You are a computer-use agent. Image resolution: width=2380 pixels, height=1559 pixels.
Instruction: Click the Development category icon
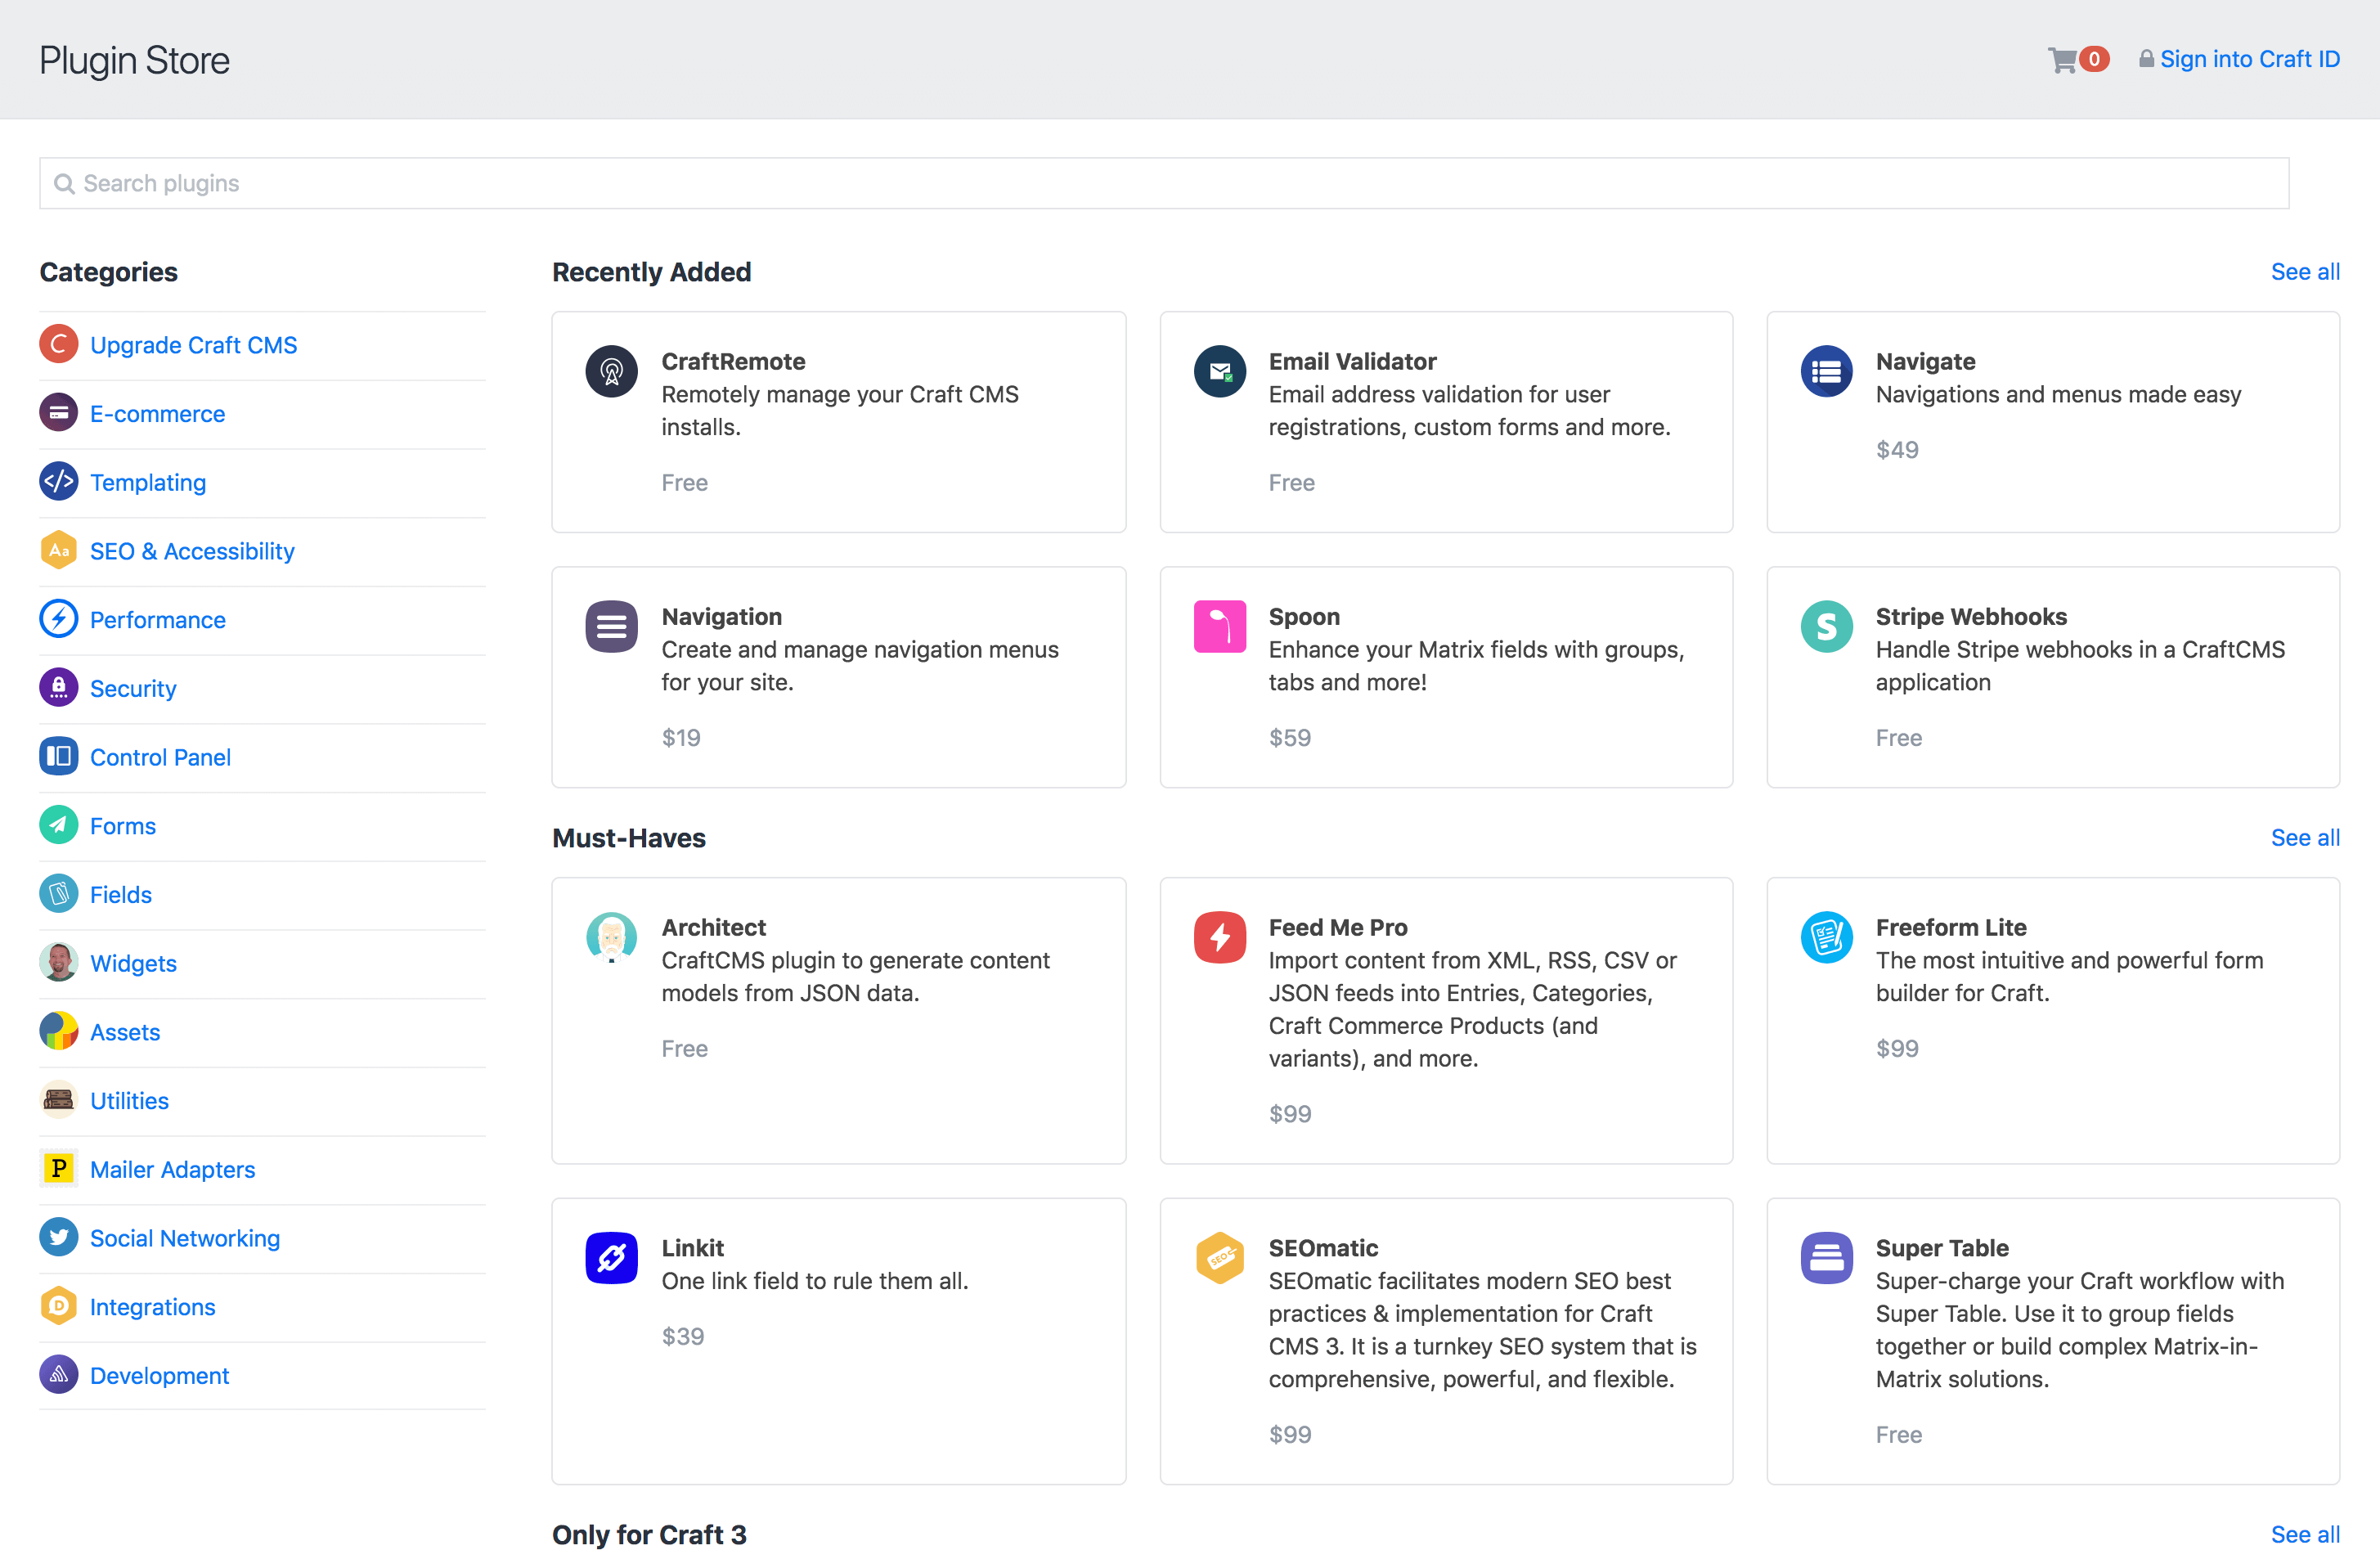[59, 1375]
